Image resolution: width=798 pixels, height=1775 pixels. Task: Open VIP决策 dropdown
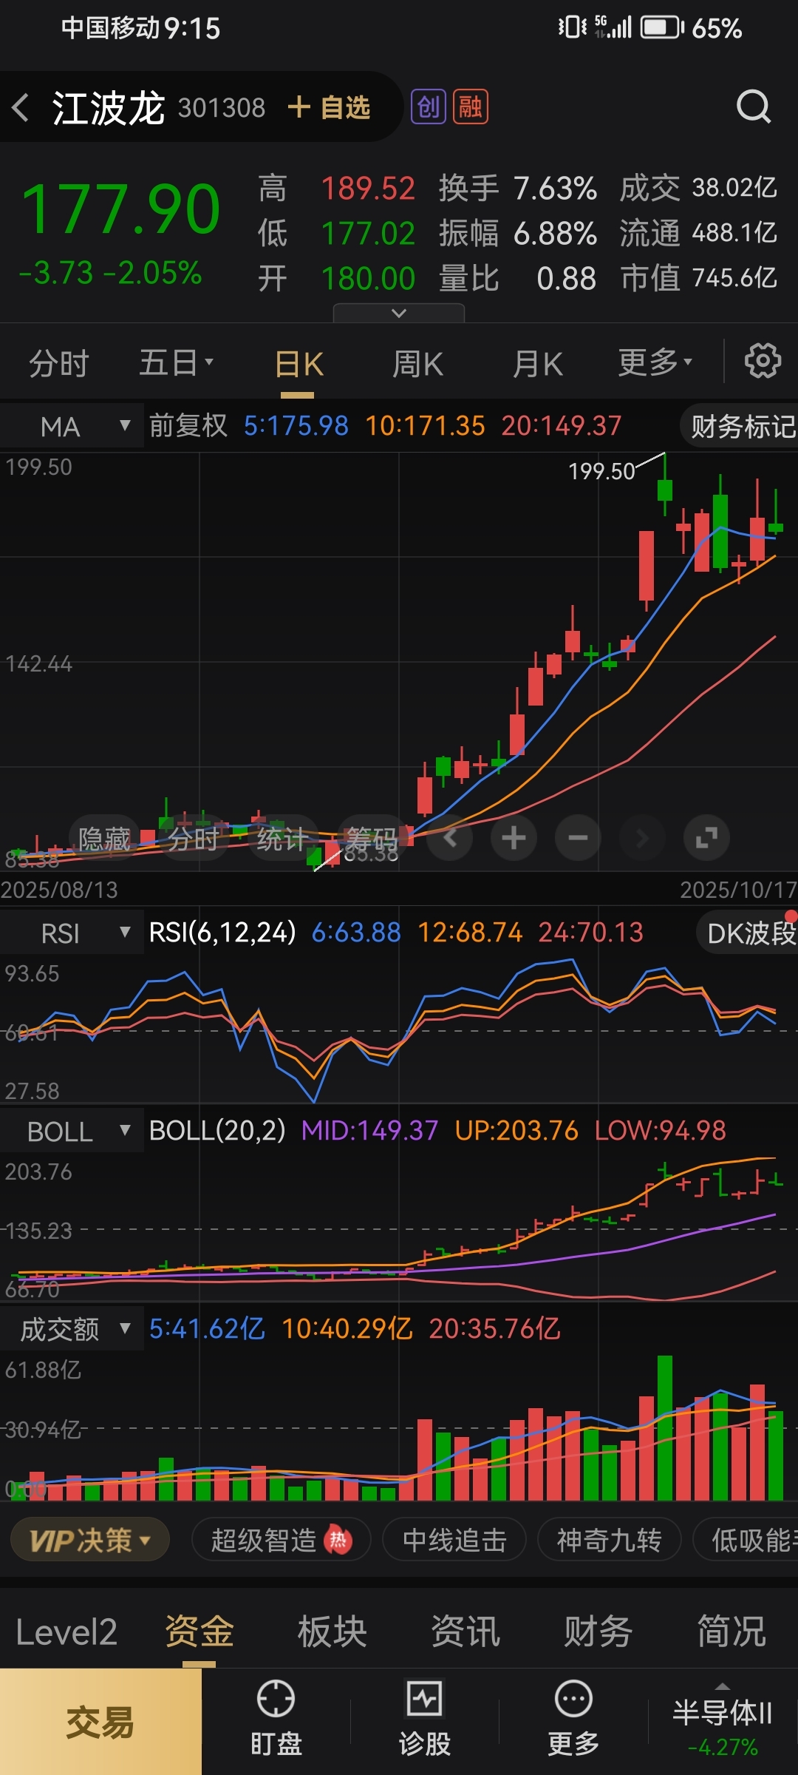pyautogui.click(x=90, y=1541)
